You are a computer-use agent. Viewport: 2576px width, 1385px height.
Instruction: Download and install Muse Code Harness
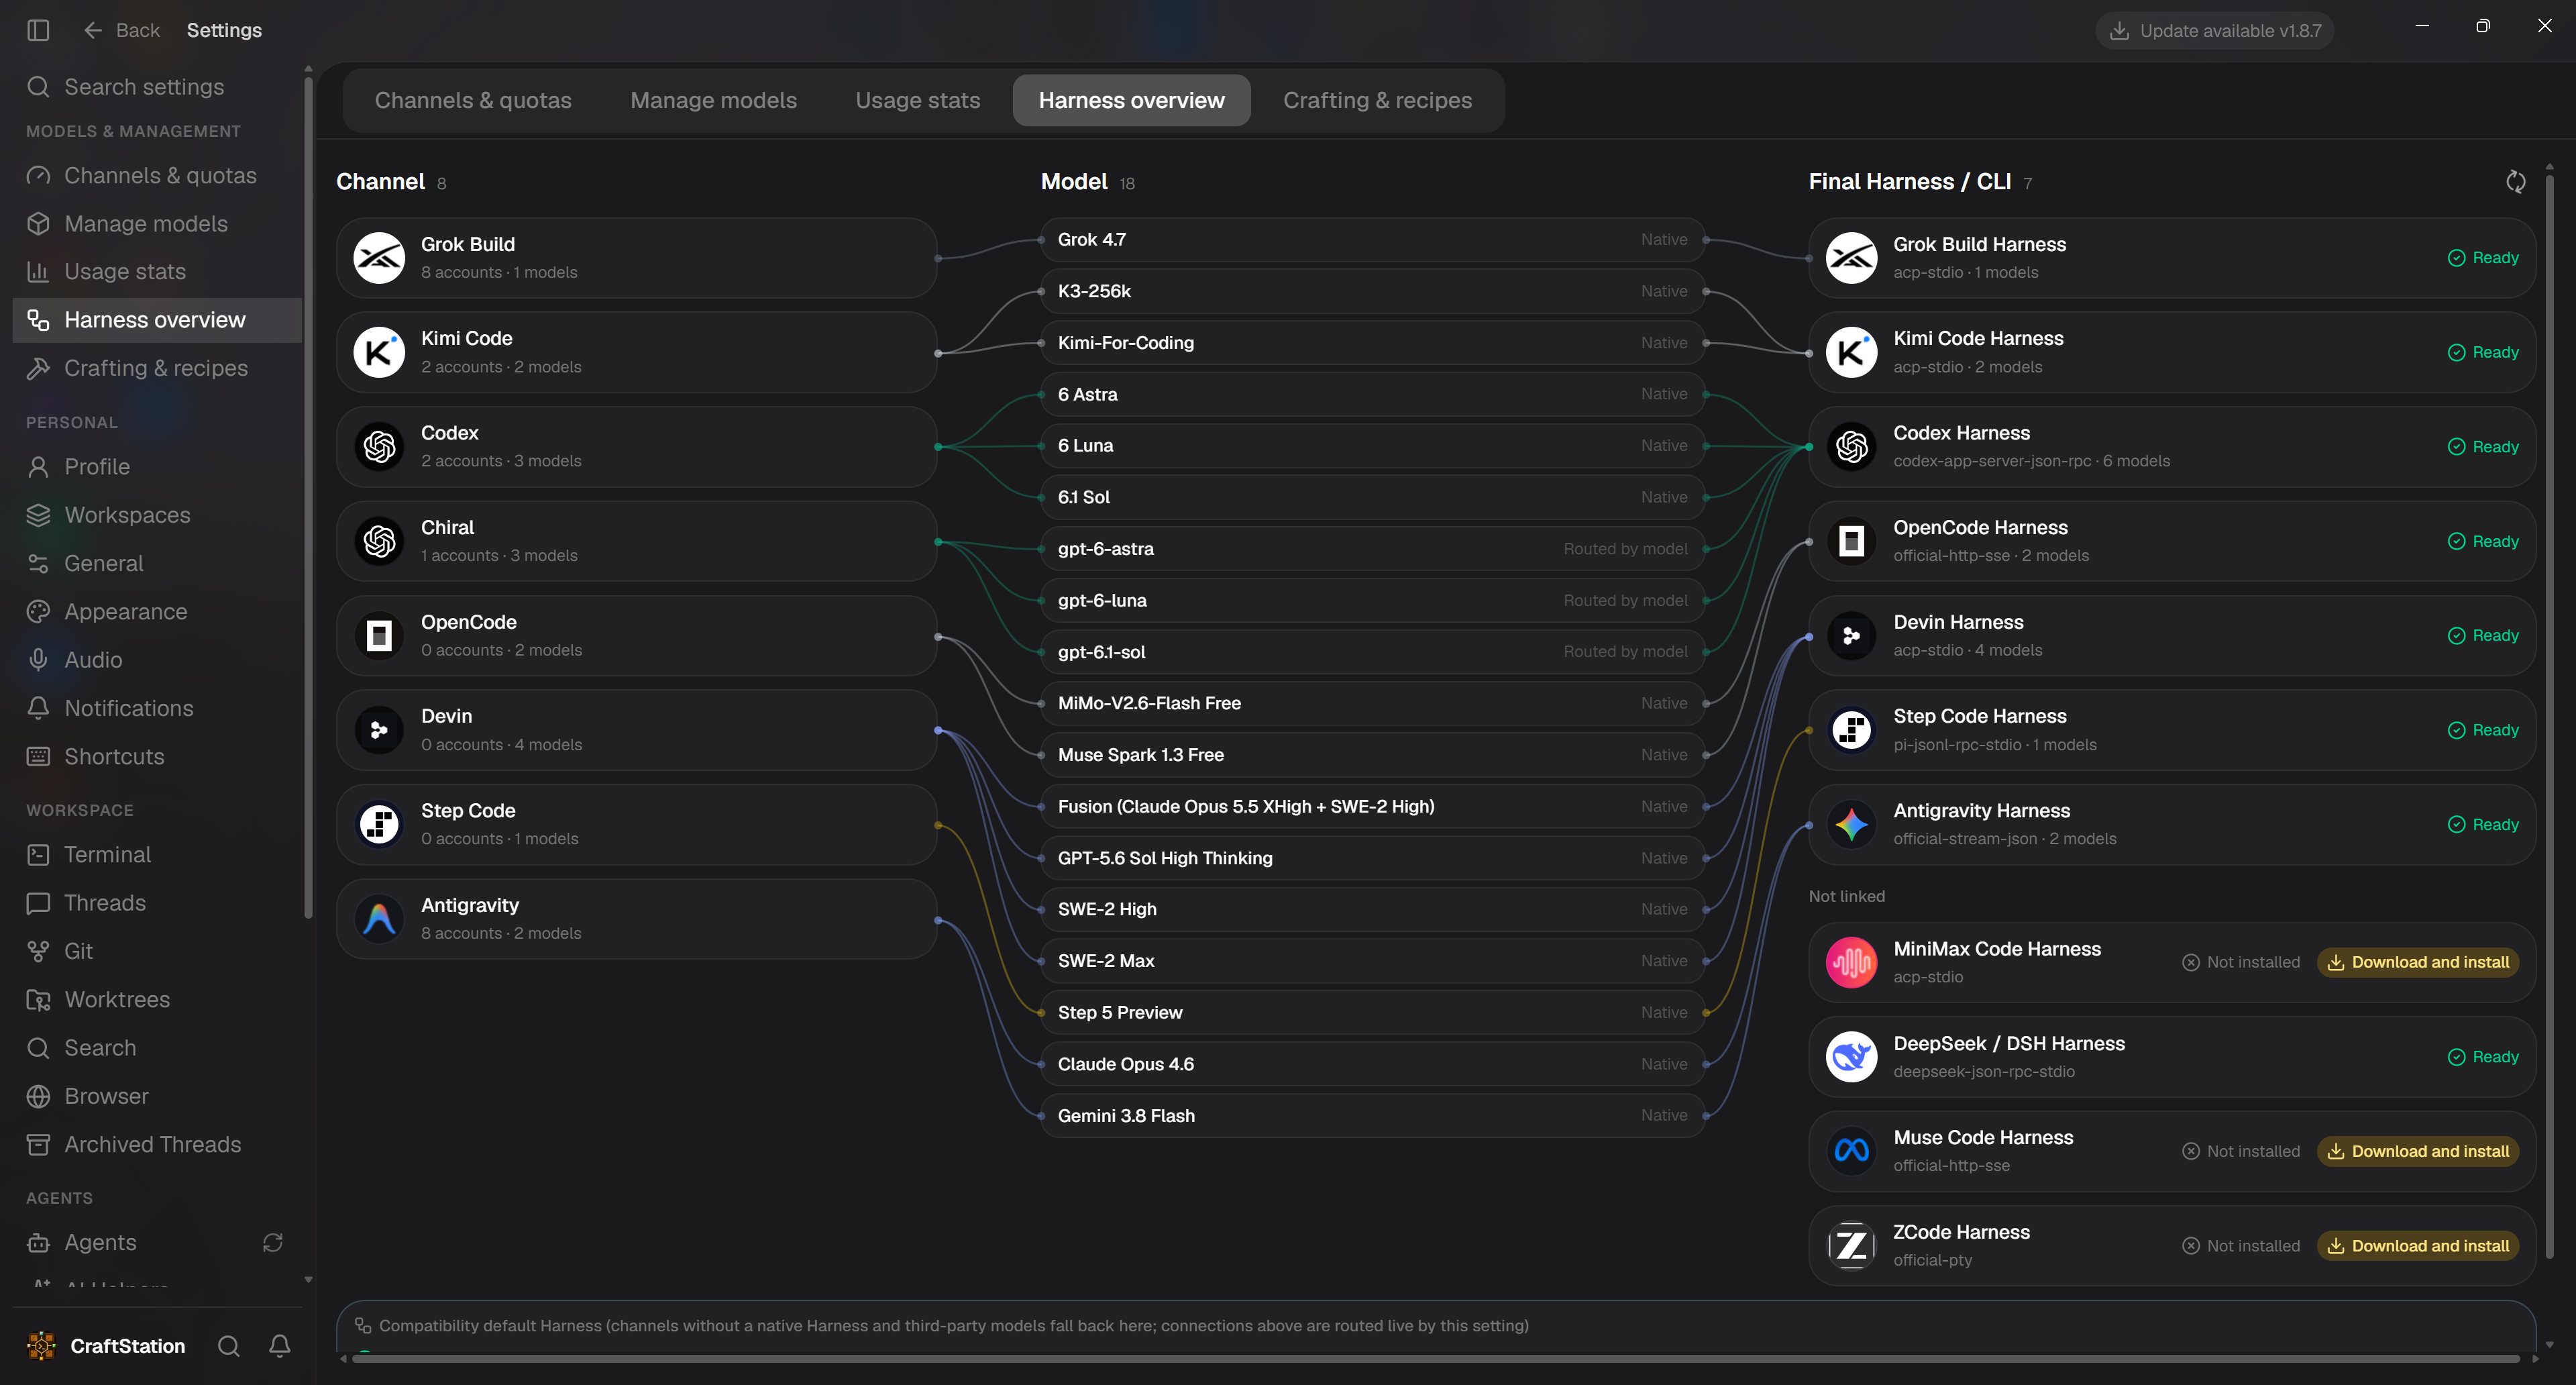click(2418, 1151)
